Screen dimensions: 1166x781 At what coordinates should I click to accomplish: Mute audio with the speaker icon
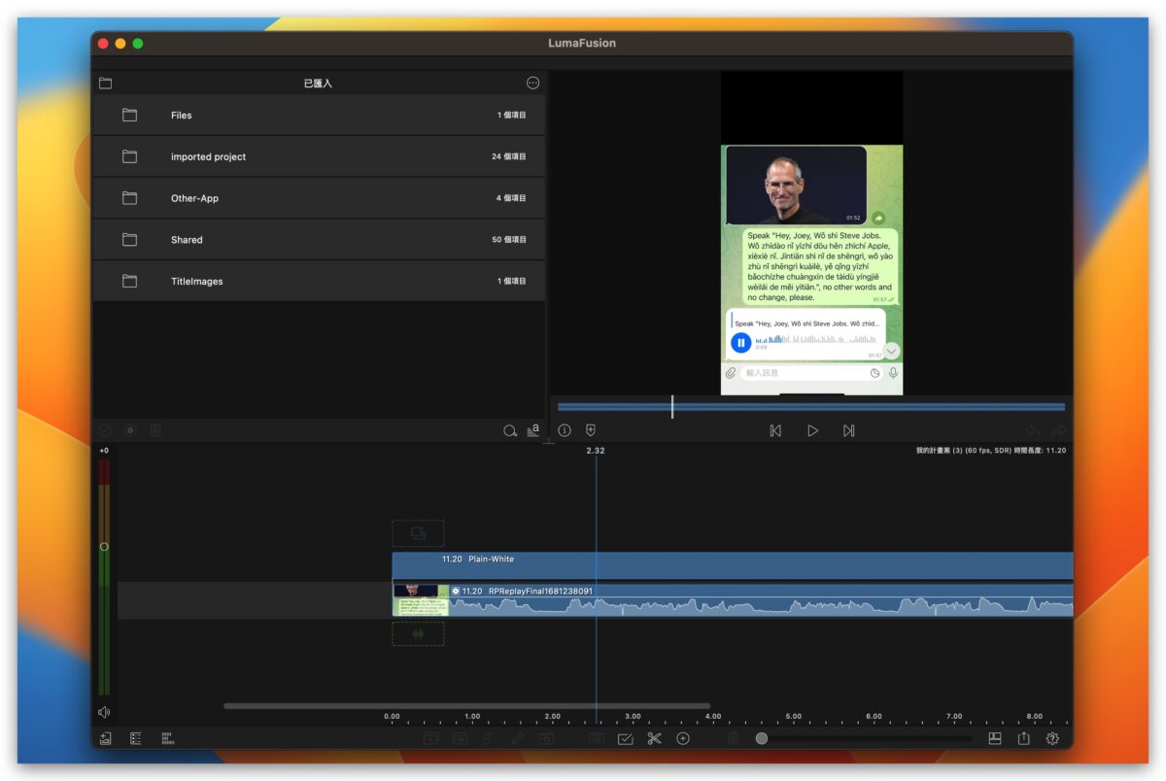104,712
